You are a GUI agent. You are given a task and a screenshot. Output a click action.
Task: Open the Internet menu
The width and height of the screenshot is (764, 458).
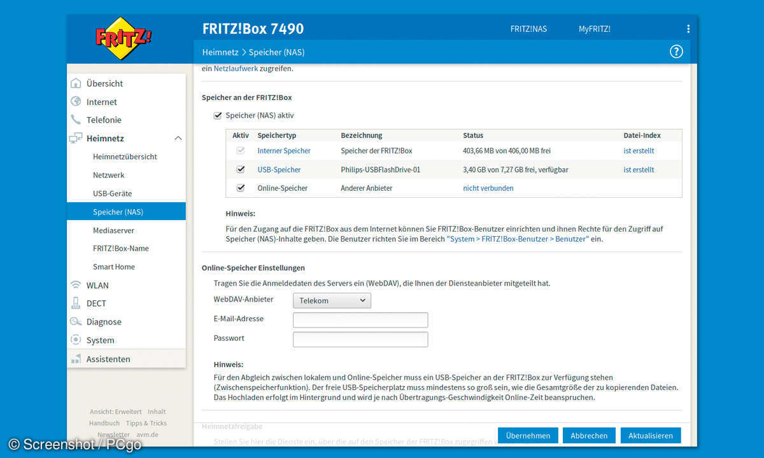pos(102,102)
